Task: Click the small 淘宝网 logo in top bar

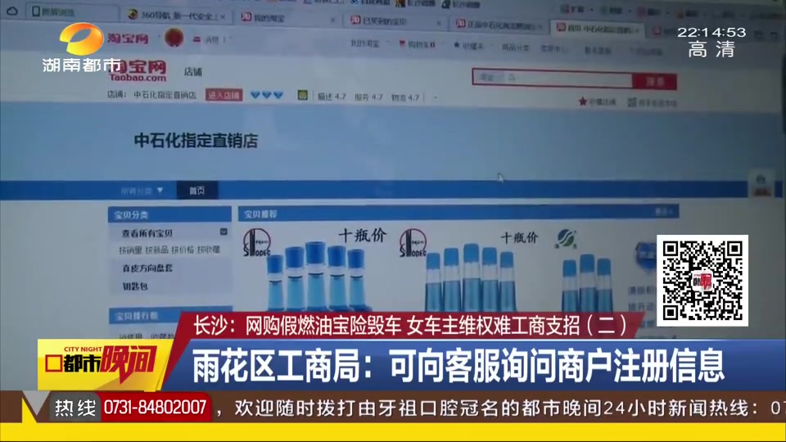Action: (129, 38)
